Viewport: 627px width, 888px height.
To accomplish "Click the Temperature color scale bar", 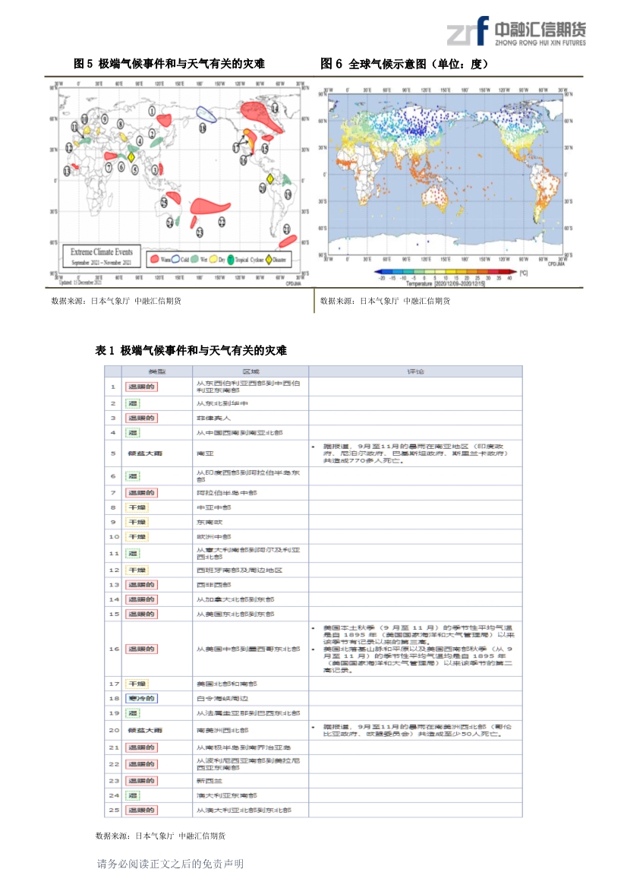I will coord(445,273).
